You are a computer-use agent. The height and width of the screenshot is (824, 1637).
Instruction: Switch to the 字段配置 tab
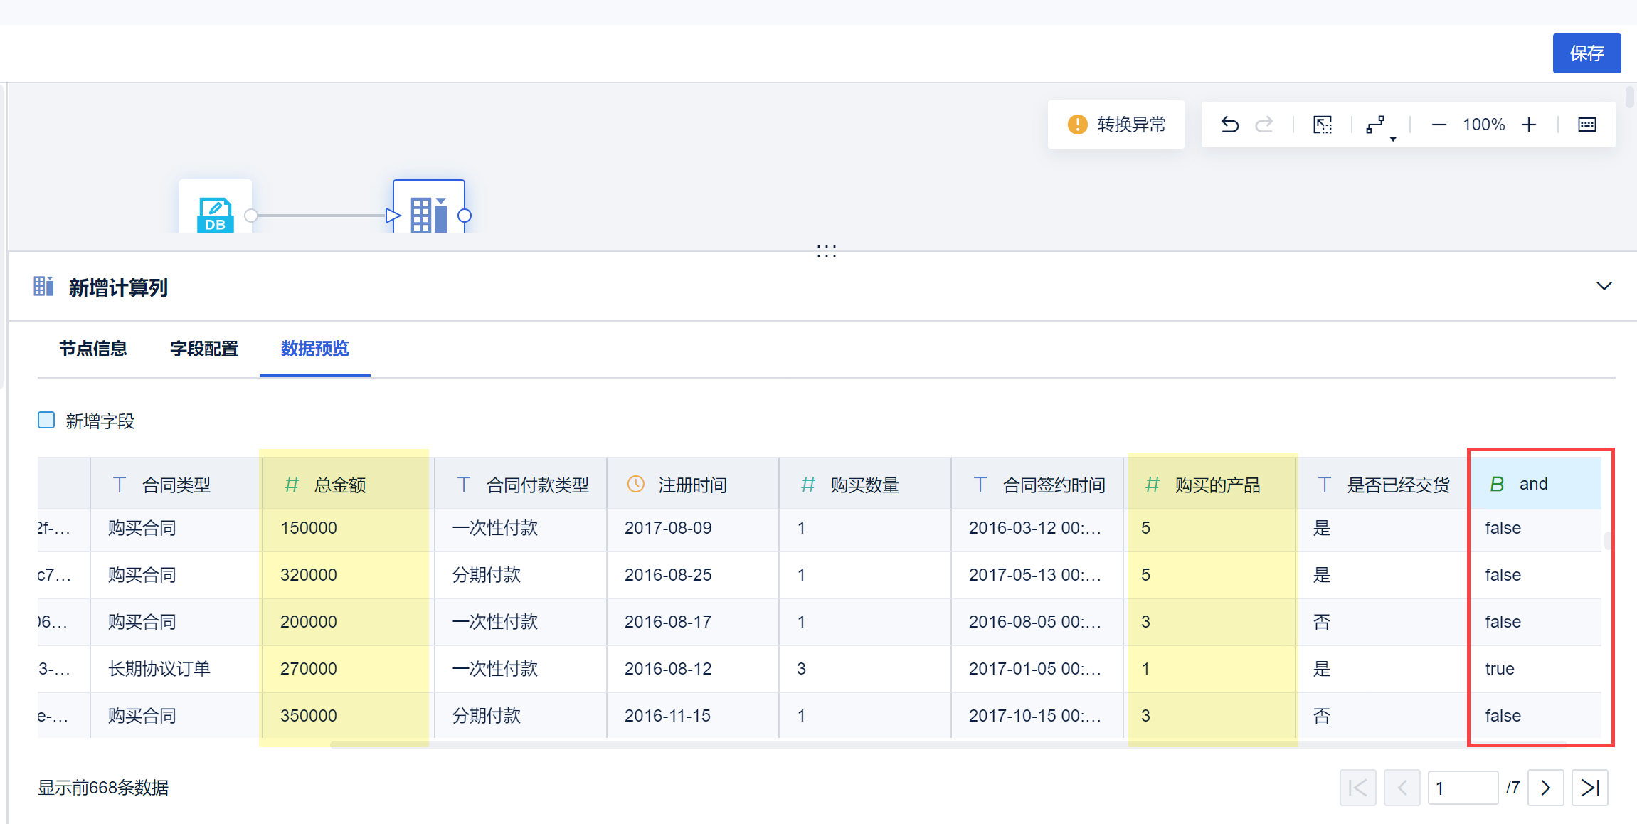coord(204,349)
